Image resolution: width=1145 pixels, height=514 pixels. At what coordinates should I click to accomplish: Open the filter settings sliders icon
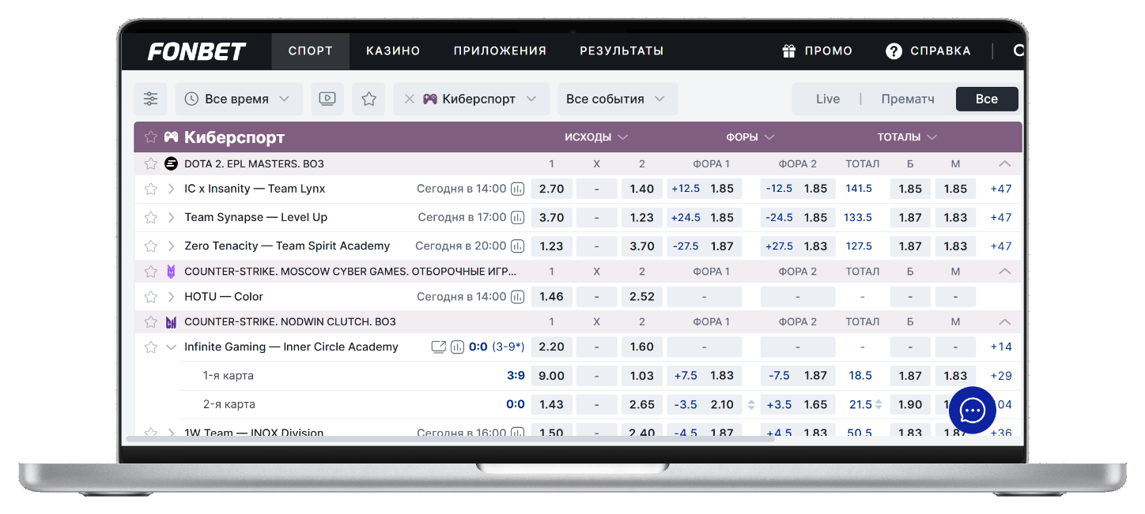click(150, 99)
